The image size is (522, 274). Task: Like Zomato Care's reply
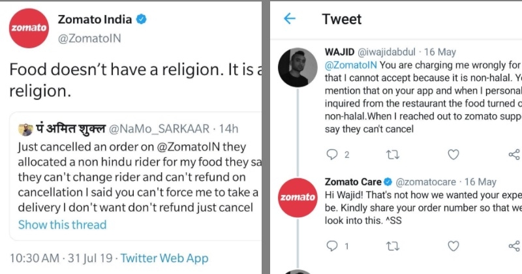[x=453, y=246]
